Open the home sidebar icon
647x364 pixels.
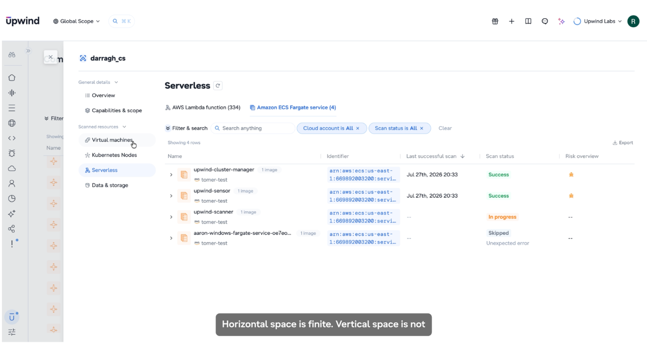coord(12,77)
